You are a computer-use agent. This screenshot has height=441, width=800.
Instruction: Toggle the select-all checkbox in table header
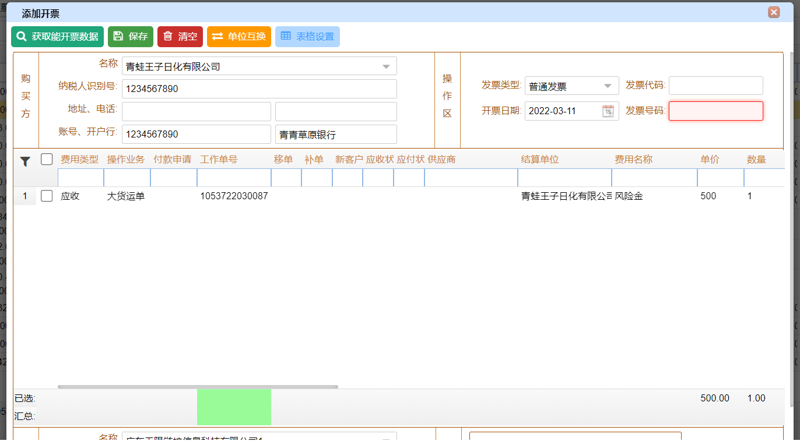(x=47, y=159)
